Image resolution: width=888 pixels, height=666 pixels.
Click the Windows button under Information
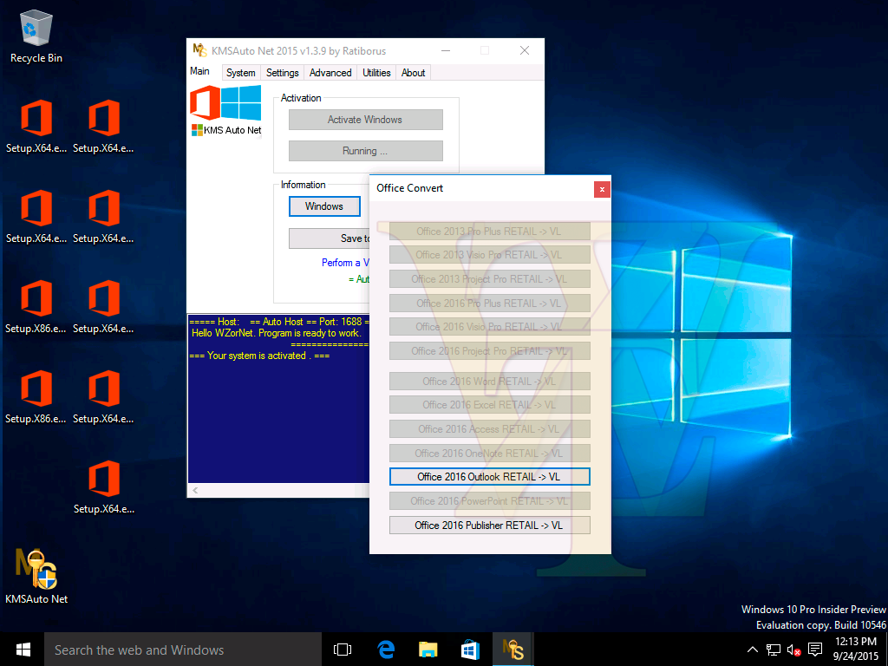(324, 206)
